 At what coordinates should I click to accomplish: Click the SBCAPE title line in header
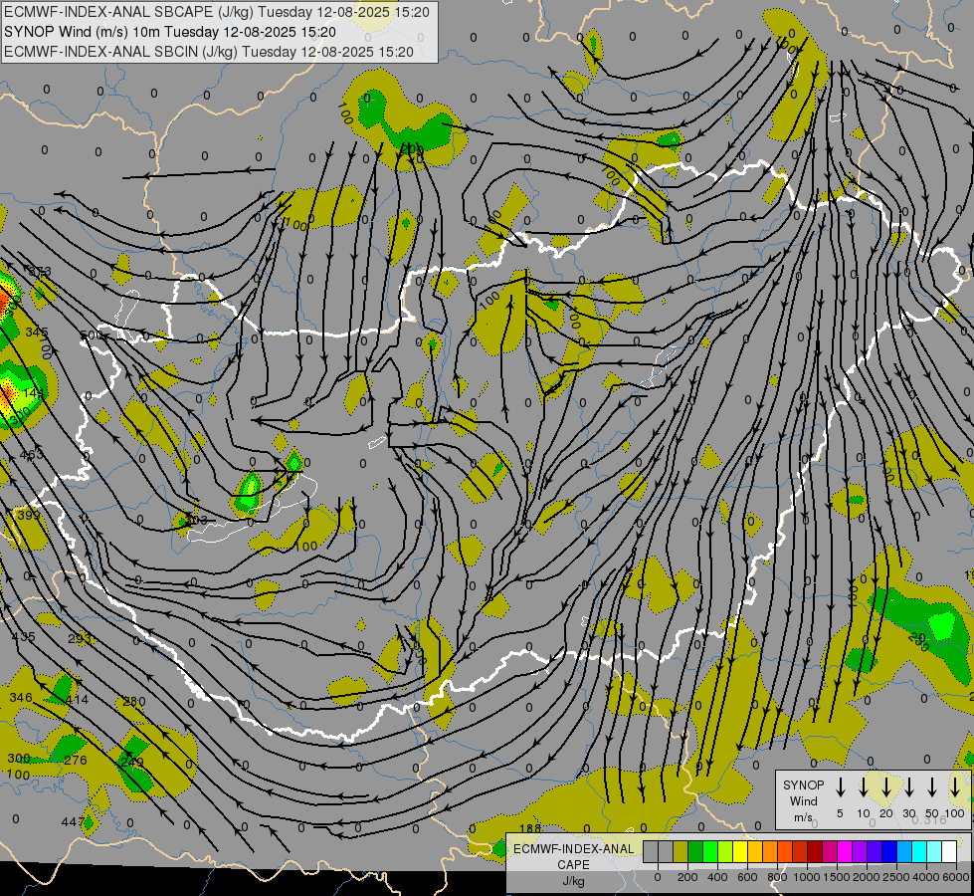217,12
